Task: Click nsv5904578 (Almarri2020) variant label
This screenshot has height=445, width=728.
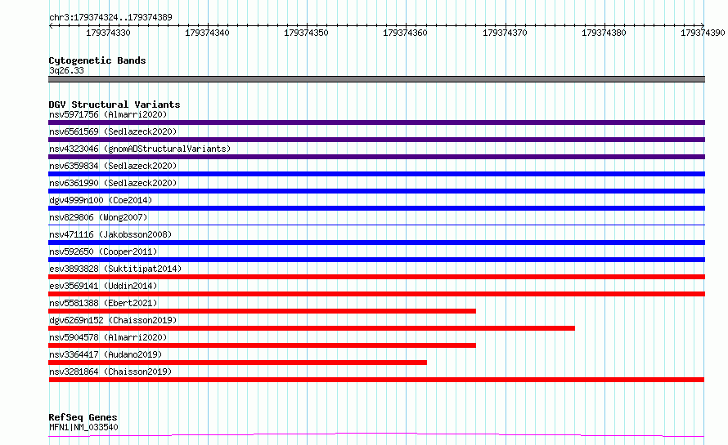Action: pyautogui.click(x=108, y=337)
